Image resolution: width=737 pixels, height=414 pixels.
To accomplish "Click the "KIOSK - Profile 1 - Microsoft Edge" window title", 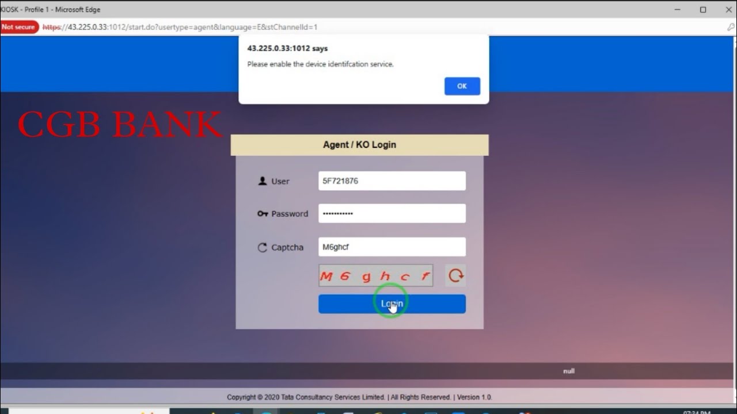I will pos(51,9).
